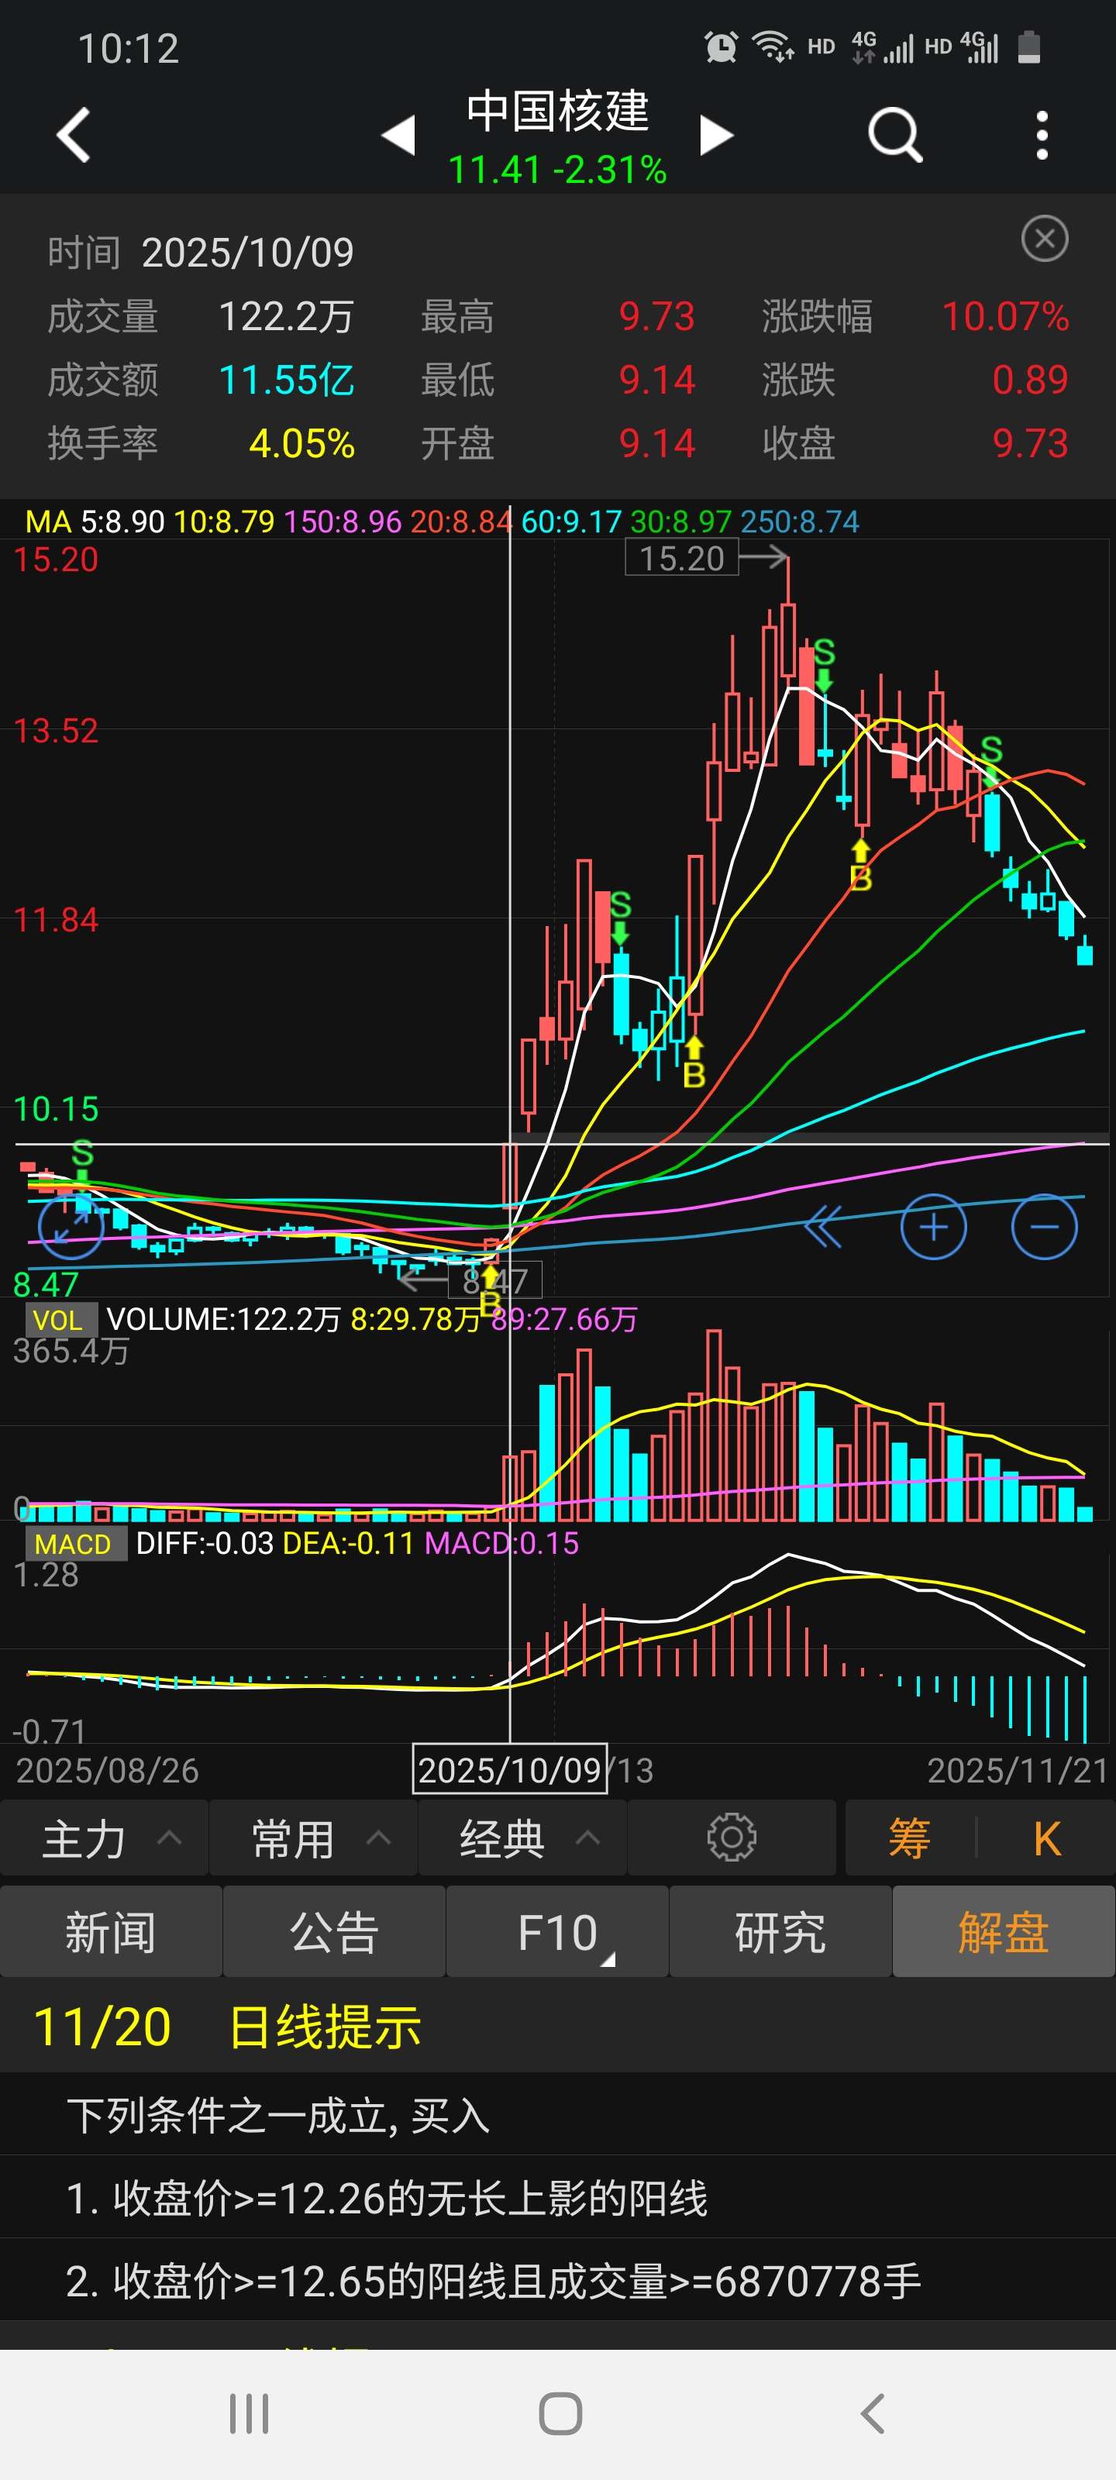Expand the 经典 indicator dropdown

[523, 1838]
